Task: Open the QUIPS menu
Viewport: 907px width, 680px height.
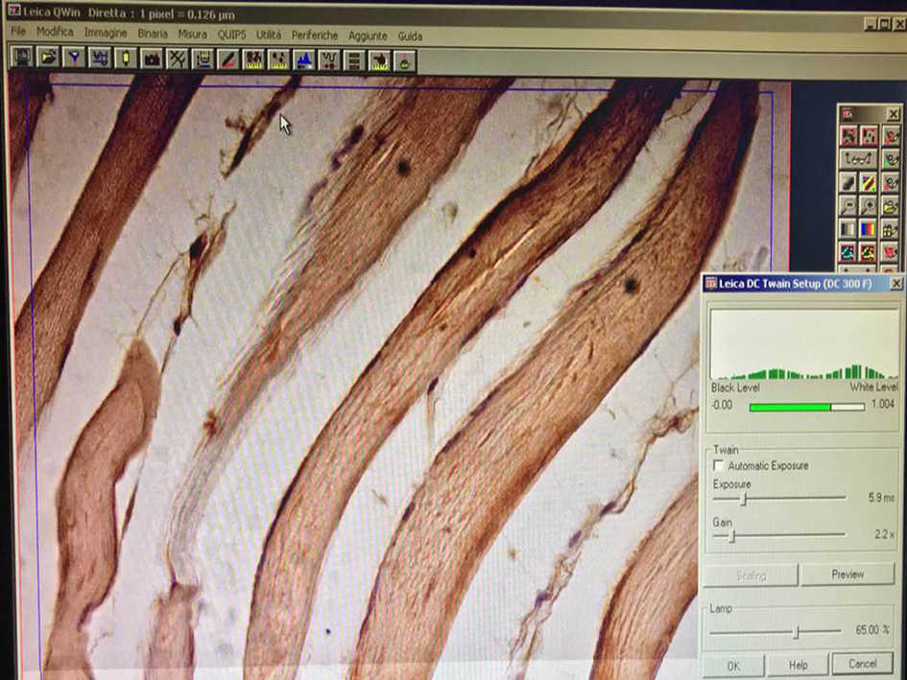Action: [x=231, y=35]
